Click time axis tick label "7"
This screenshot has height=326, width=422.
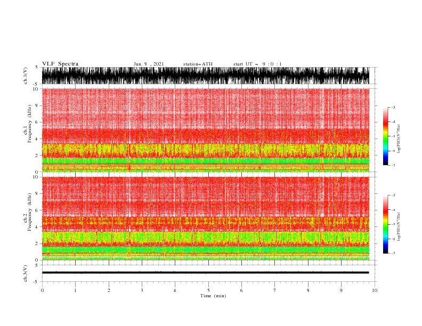[275, 290]
